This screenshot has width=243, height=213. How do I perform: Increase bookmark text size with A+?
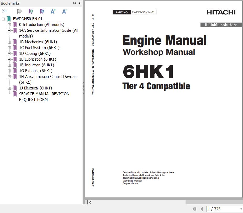53,11
